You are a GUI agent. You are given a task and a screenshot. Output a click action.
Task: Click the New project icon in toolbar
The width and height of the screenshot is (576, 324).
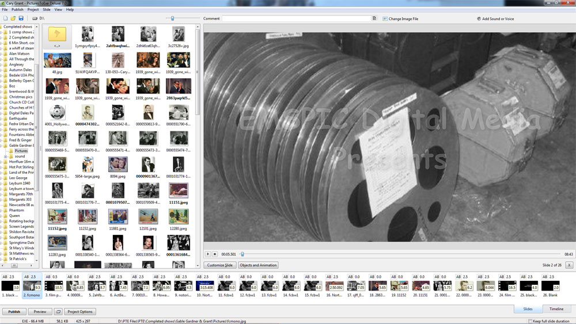point(5,18)
